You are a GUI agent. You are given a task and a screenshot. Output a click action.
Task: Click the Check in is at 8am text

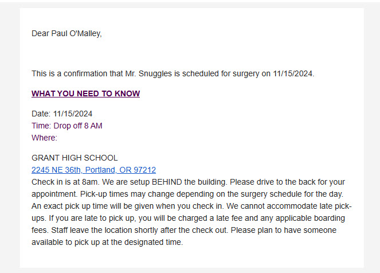[65, 182]
